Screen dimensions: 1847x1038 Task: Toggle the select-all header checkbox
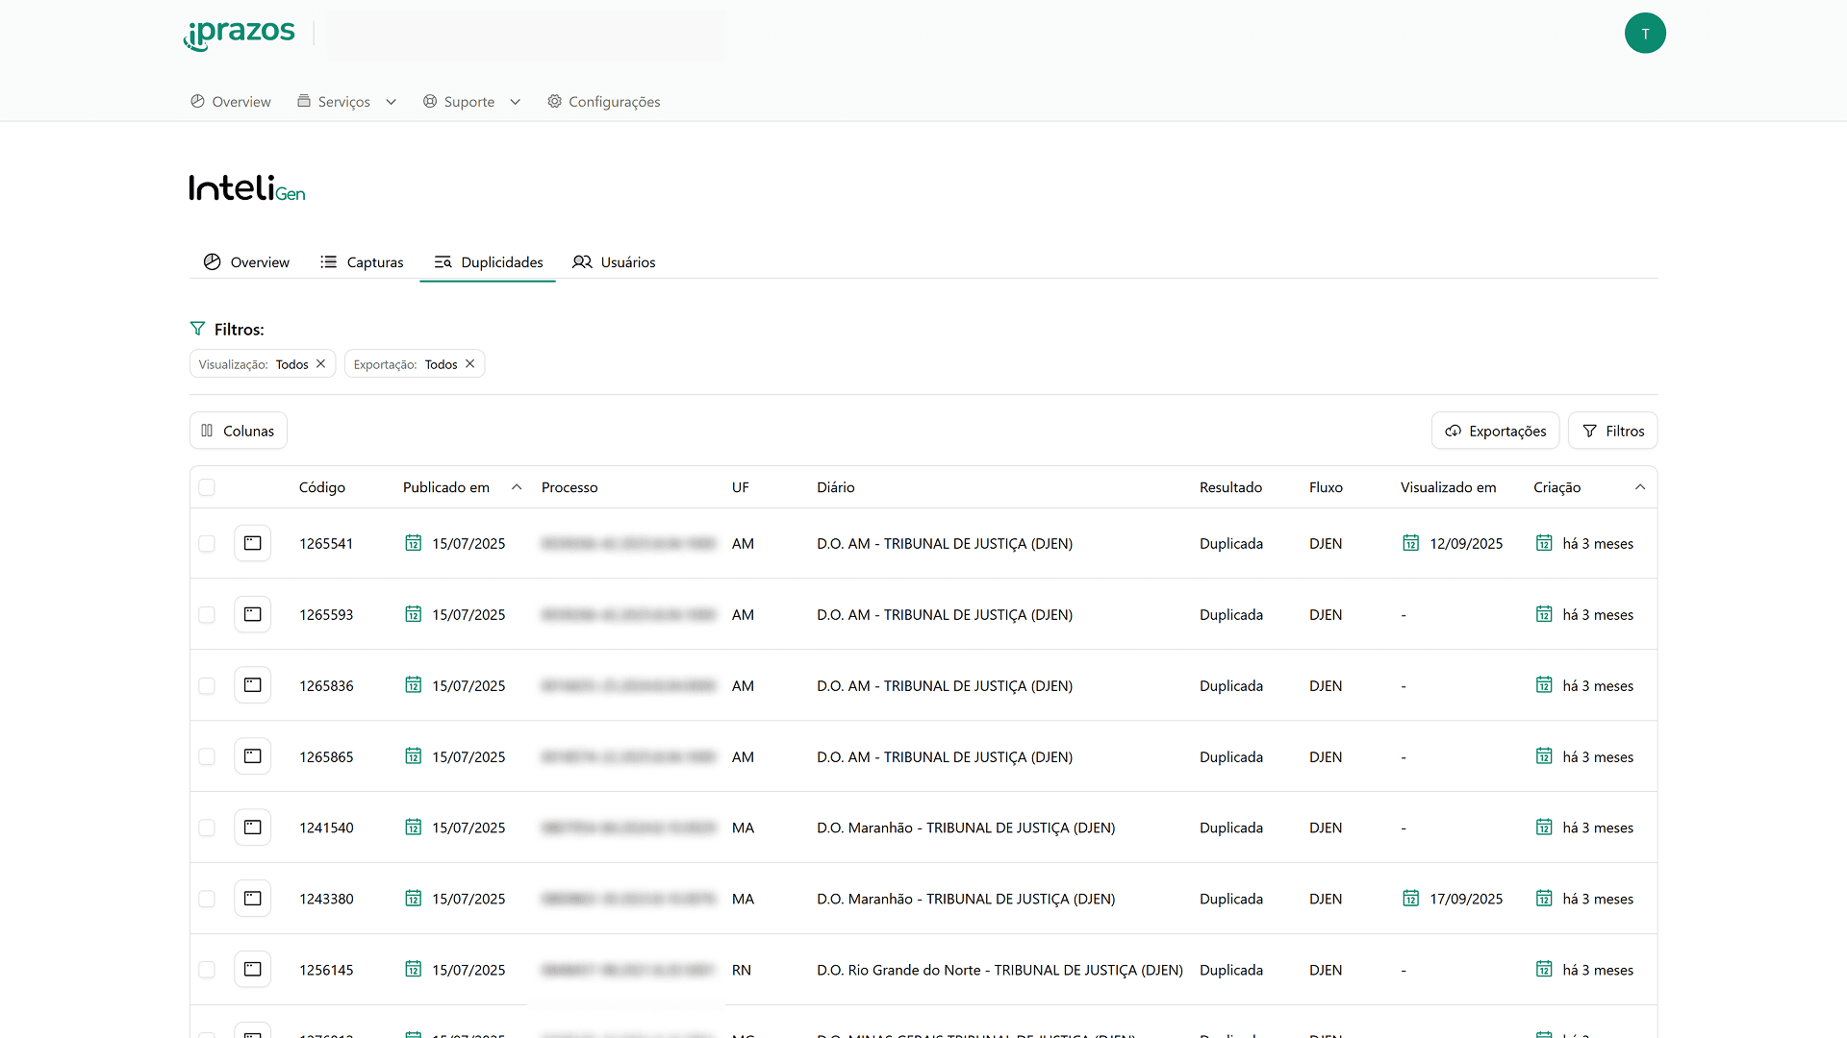(x=207, y=487)
